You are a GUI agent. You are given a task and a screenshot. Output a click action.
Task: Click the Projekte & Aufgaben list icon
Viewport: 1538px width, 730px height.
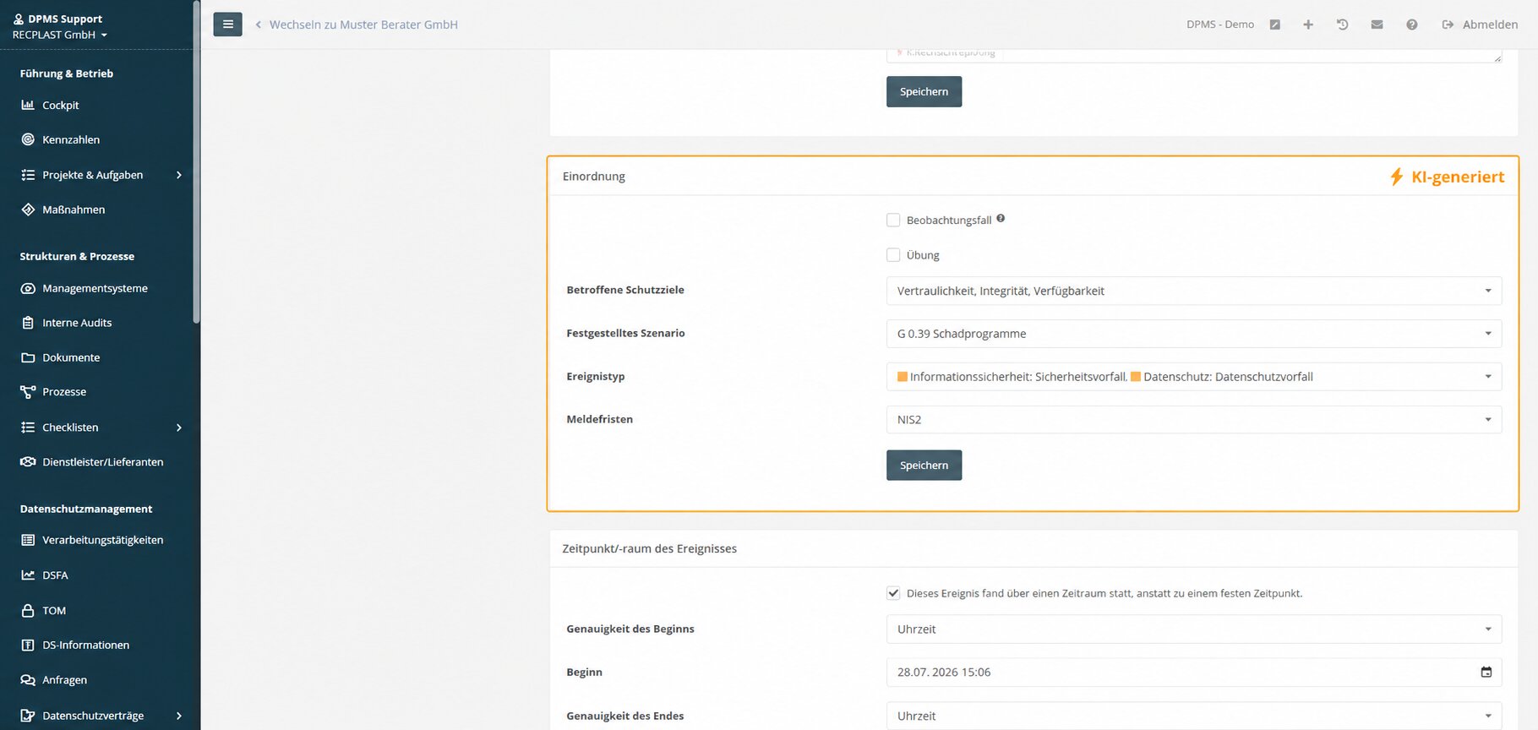click(28, 175)
